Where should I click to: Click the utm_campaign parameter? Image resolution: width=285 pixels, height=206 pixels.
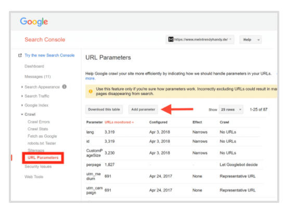pos(94,190)
